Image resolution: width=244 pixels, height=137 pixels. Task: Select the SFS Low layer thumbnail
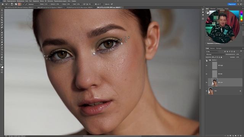coord(215,82)
